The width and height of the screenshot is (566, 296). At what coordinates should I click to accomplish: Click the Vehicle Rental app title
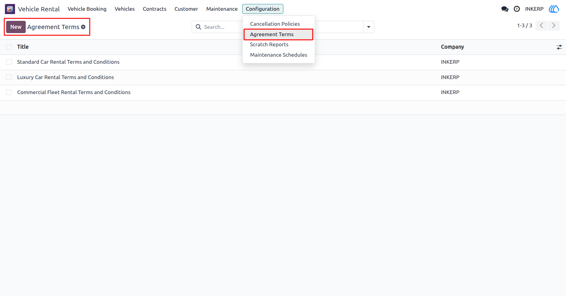point(39,9)
